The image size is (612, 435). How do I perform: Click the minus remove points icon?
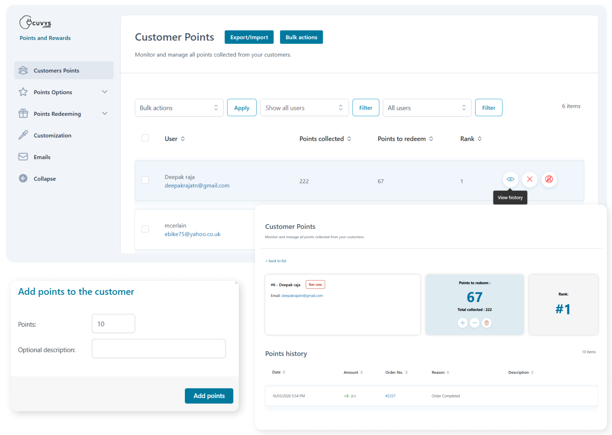pos(474,323)
